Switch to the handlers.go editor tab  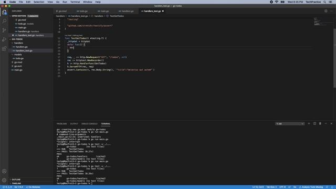128,11
